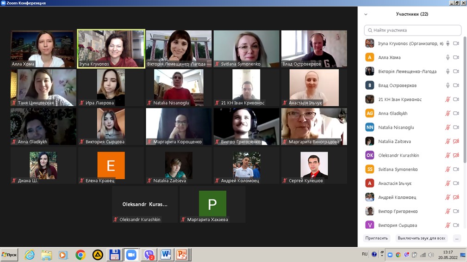Open the floppy-disk save app in taskbar

click(x=115, y=255)
